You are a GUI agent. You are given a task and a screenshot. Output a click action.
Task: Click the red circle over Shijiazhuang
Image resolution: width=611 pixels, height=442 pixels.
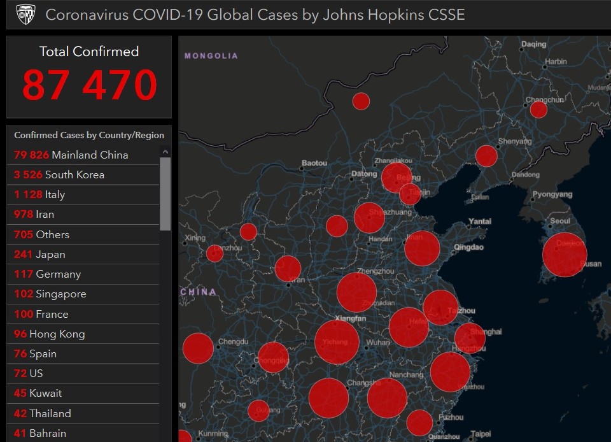369,217
